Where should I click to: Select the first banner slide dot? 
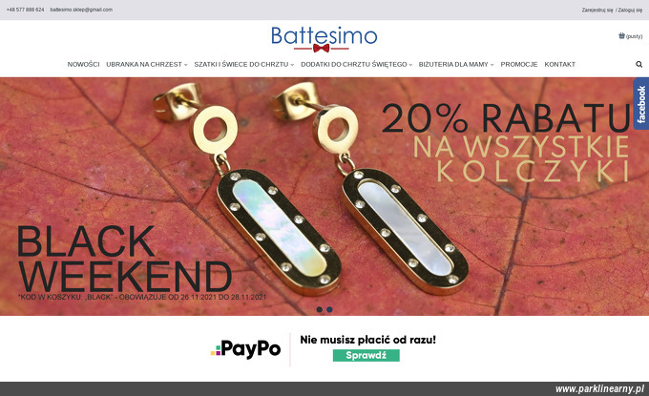click(319, 309)
